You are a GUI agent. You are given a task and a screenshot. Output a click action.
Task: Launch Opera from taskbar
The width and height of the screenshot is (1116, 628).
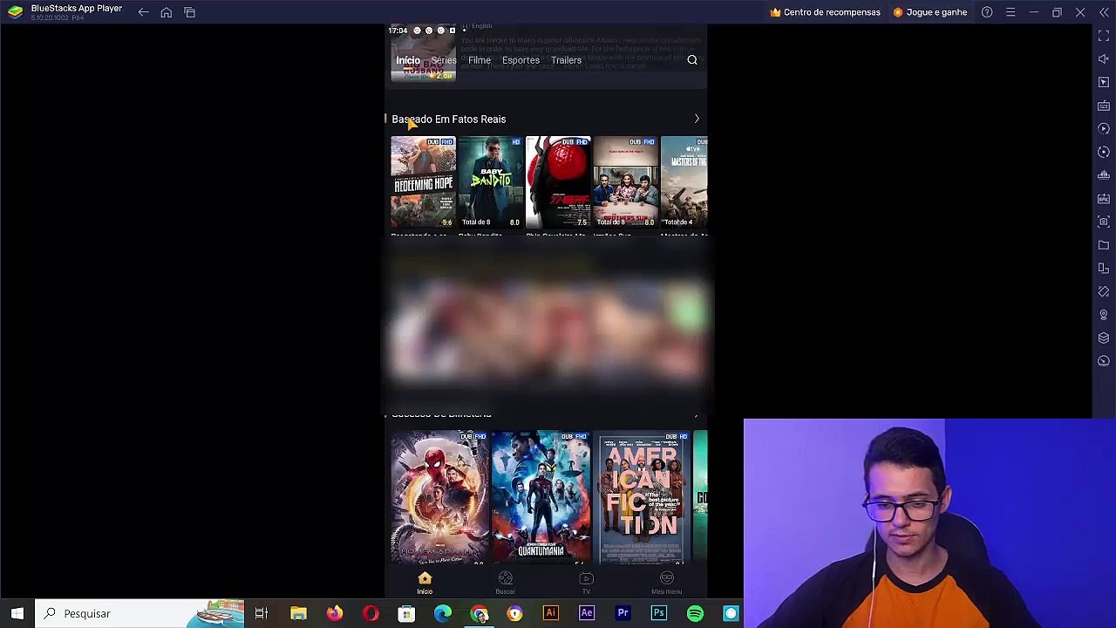click(371, 613)
